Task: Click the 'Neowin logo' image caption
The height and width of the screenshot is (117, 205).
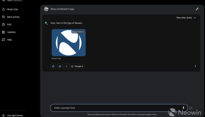Action: 56,59
